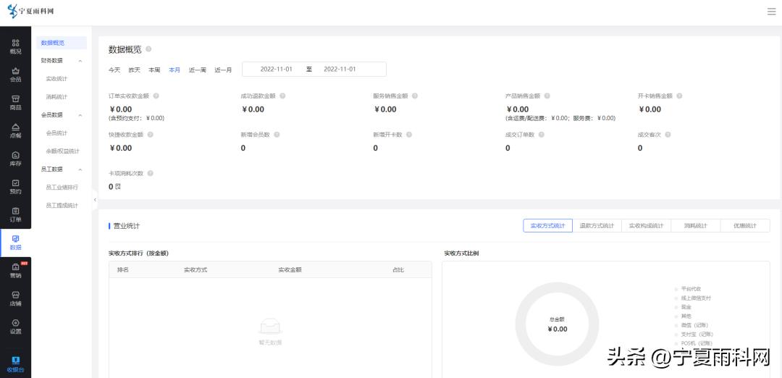Switch to 消耗统计 tab
This screenshot has width=782, height=378.
click(x=695, y=226)
